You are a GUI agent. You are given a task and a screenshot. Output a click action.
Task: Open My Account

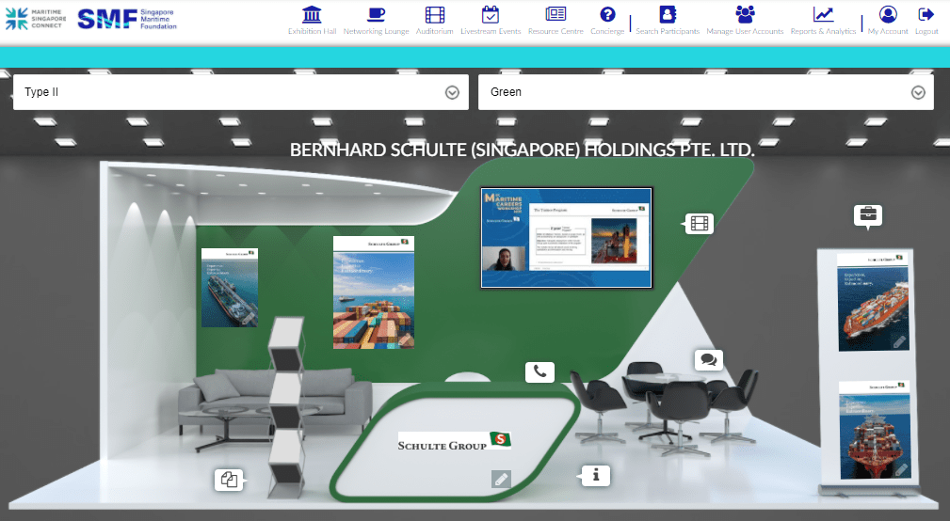(x=888, y=21)
